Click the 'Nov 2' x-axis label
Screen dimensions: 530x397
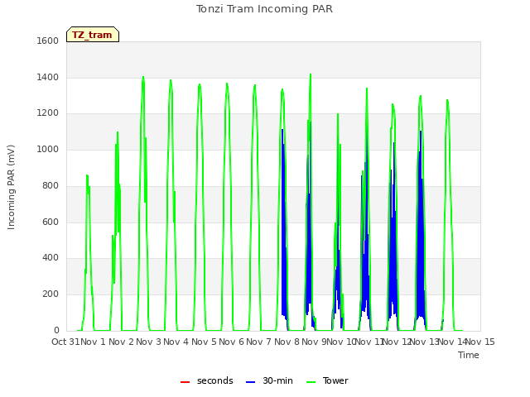click(122, 342)
